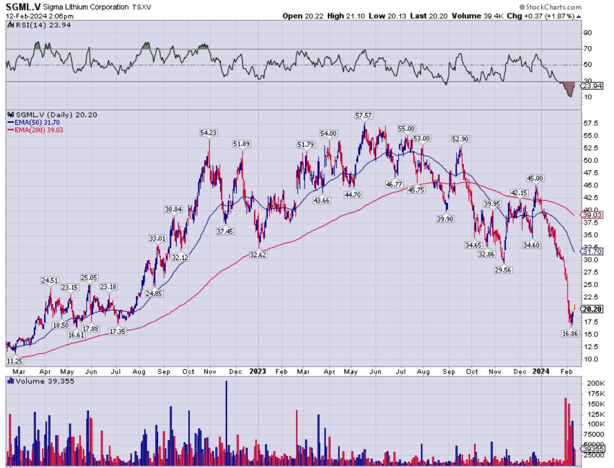This screenshot has width=614, height=468.
Task: Click the bar icon beside Volume 39,355
Action: point(11,381)
